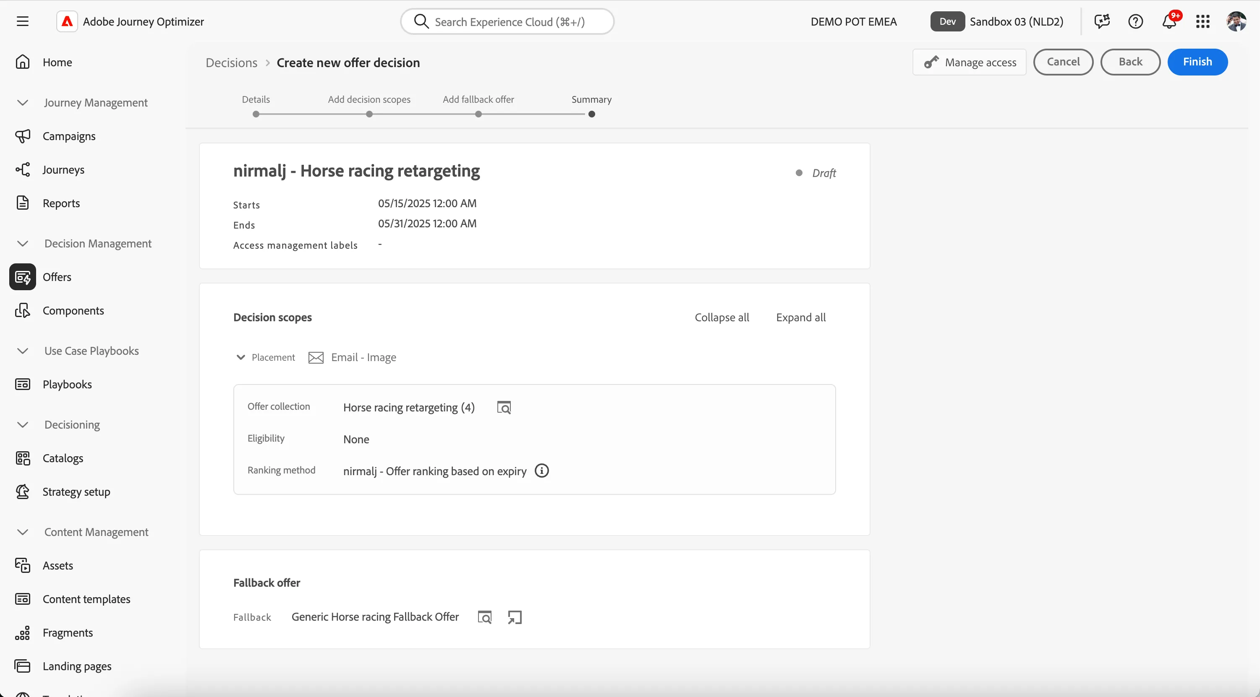The image size is (1260, 697).
Task: Click the Campaigns megaphone icon
Action: [x=23, y=136]
